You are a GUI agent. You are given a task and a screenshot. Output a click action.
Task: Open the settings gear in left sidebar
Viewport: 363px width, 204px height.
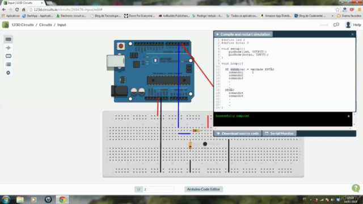9,73
